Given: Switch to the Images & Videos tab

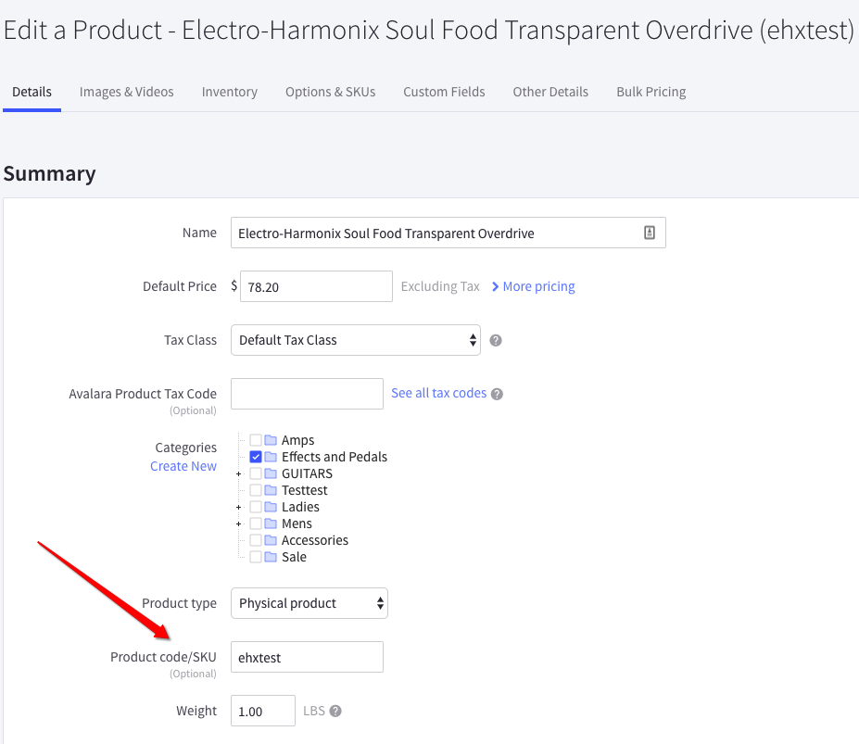Looking at the screenshot, I should [126, 92].
